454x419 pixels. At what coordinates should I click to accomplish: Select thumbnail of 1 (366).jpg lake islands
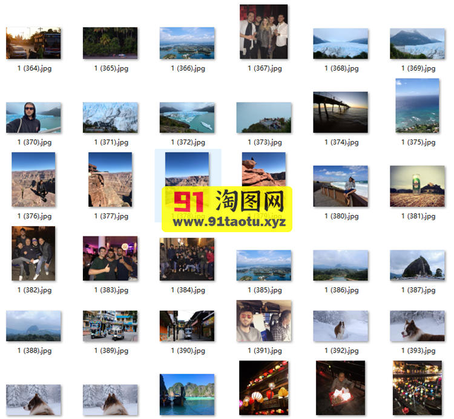coord(187,43)
